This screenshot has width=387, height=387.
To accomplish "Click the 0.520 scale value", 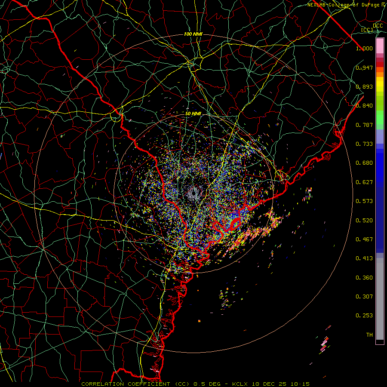I will (364, 221).
